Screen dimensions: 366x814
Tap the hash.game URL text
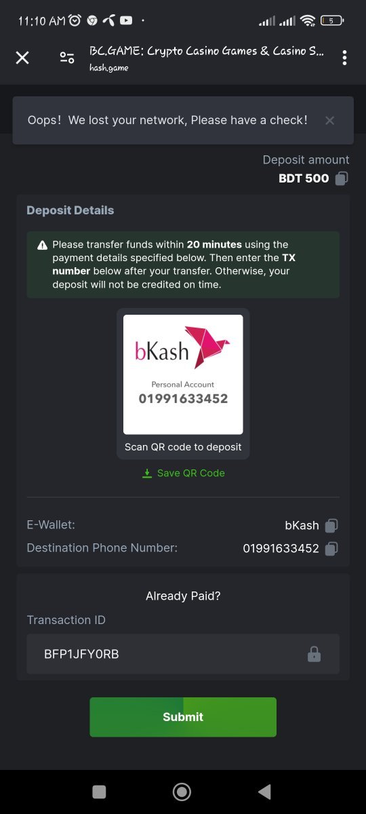pos(108,67)
